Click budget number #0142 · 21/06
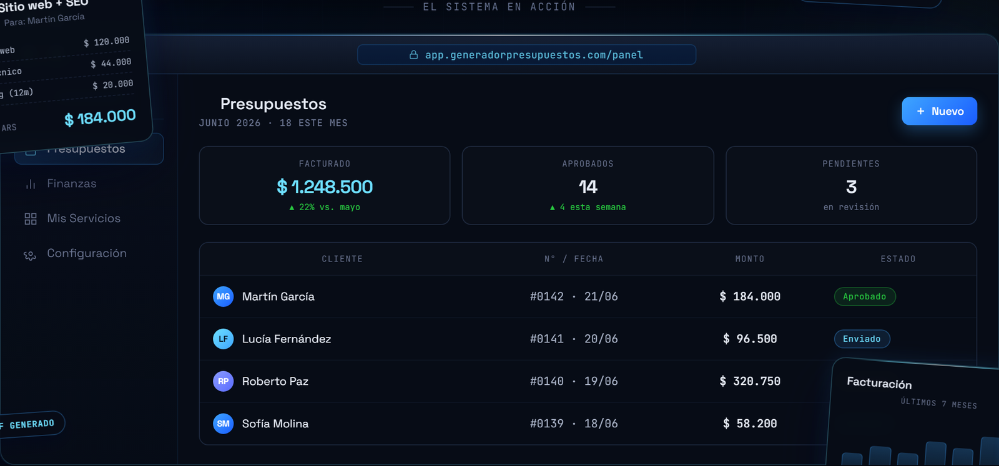The image size is (999, 466). point(574,296)
